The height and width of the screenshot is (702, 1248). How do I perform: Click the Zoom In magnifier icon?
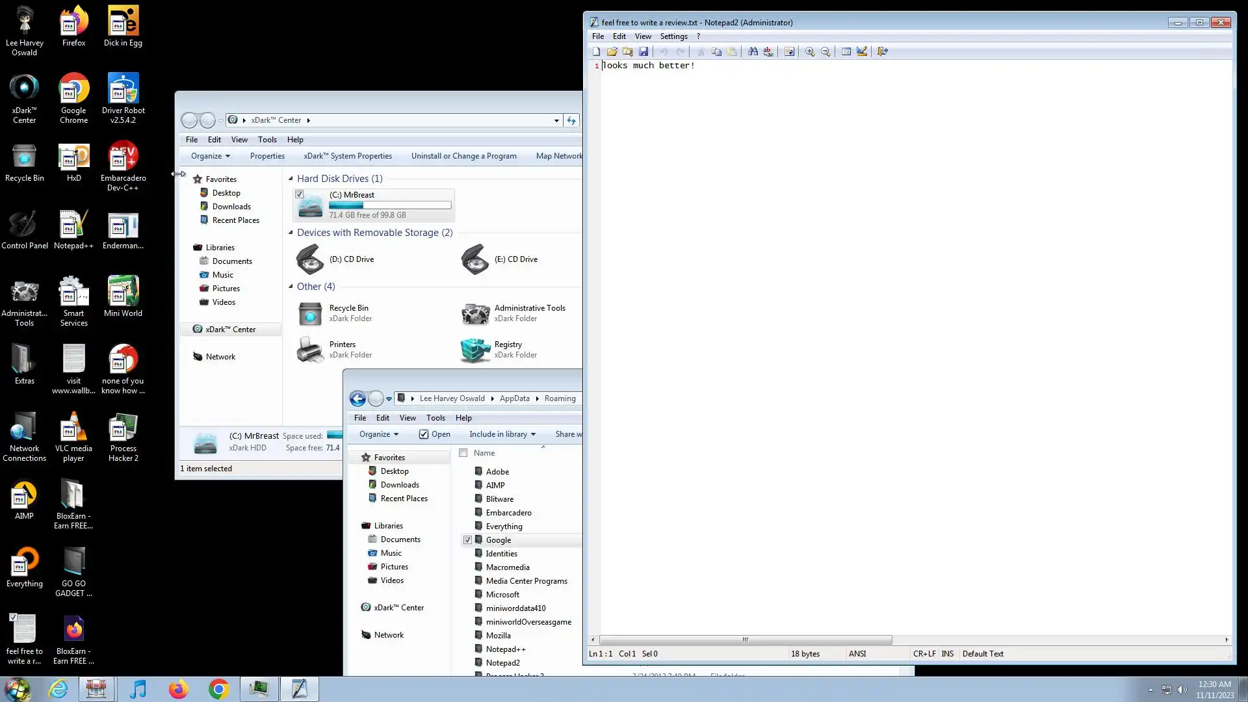[810, 51]
